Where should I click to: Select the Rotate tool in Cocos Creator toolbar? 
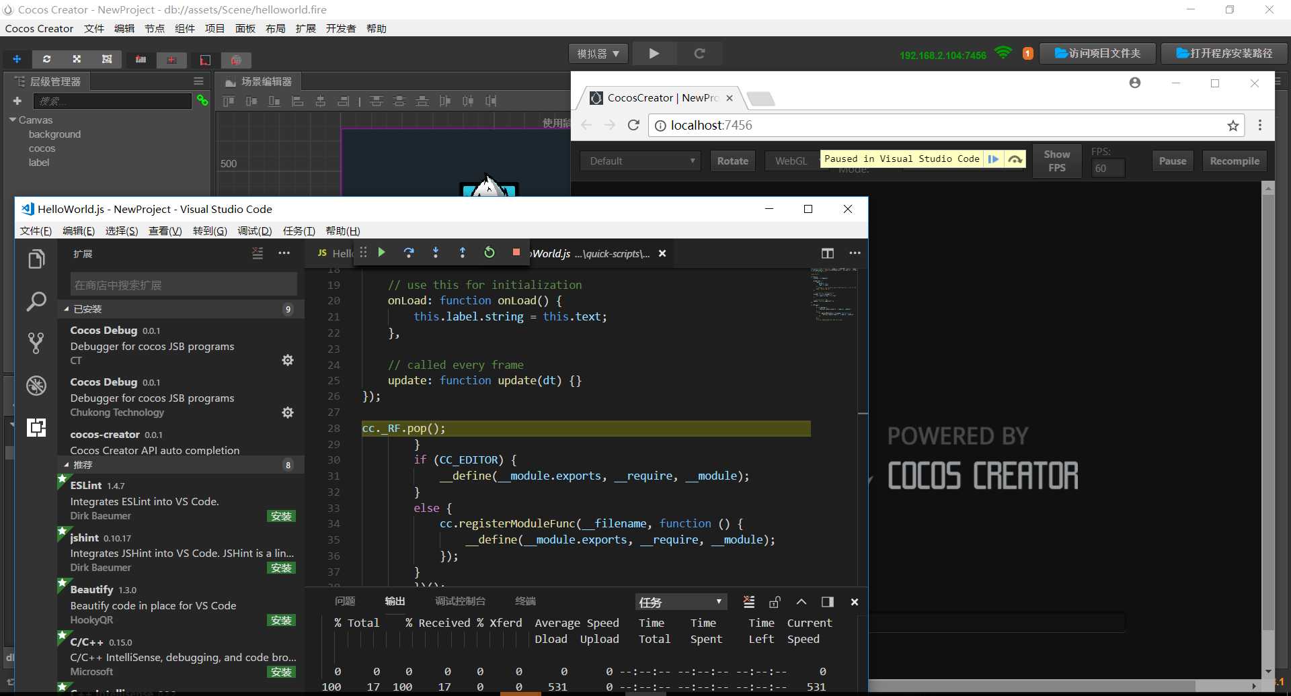[x=46, y=59]
